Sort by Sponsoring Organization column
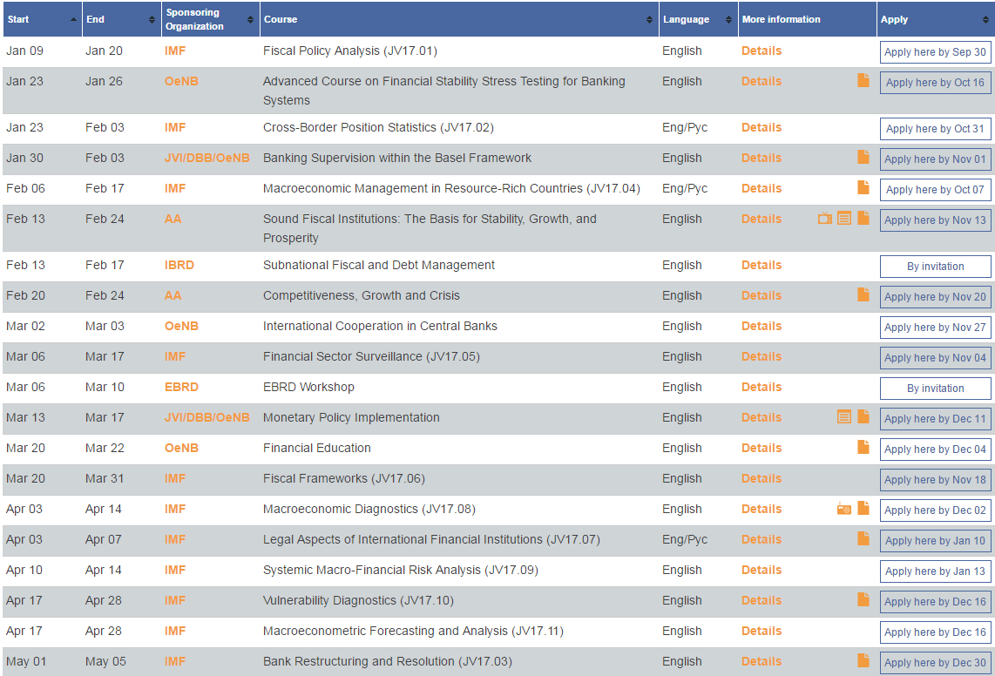The height and width of the screenshot is (676, 995). (210, 19)
